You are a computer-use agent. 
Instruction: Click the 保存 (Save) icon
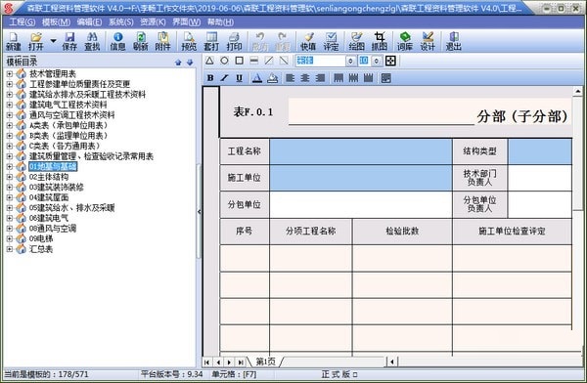click(x=69, y=41)
